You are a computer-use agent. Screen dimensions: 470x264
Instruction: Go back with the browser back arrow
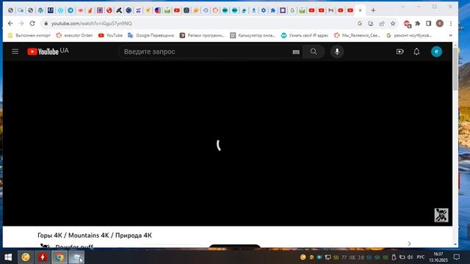click(10, 23)
